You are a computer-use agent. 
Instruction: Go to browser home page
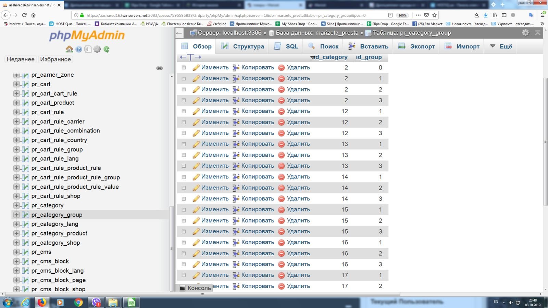(33, 15)
